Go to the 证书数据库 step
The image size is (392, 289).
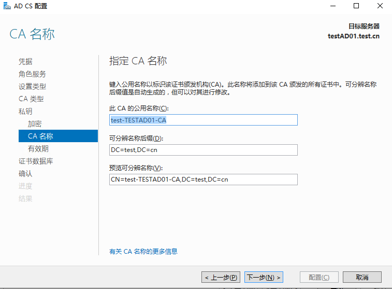click(36, 161)
